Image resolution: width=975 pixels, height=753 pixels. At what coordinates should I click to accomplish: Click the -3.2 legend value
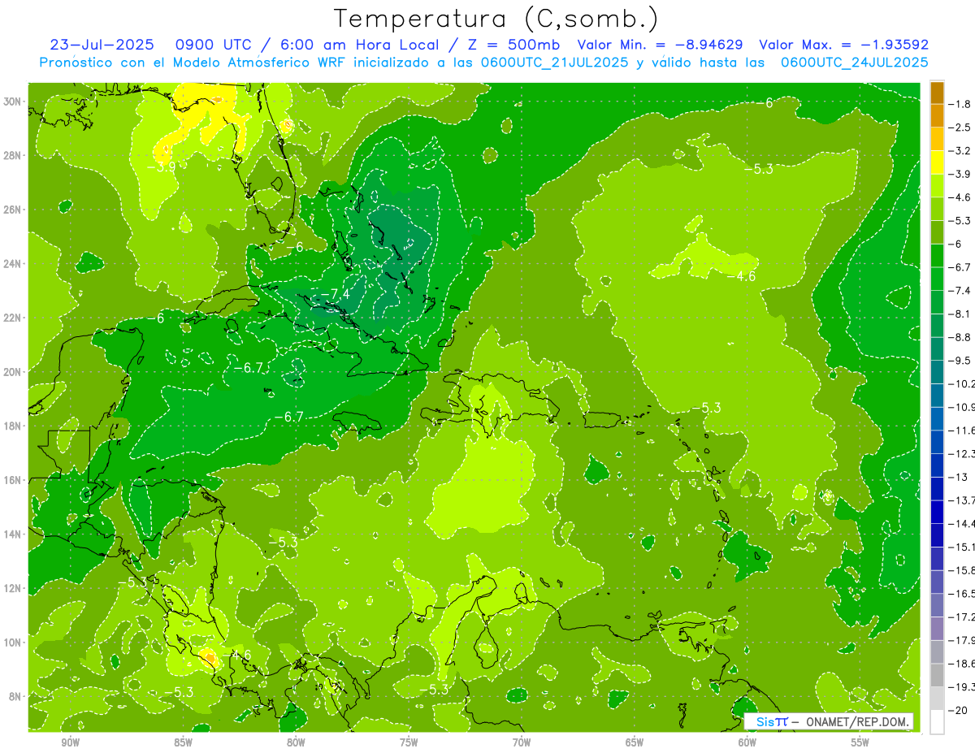(959, 151)
